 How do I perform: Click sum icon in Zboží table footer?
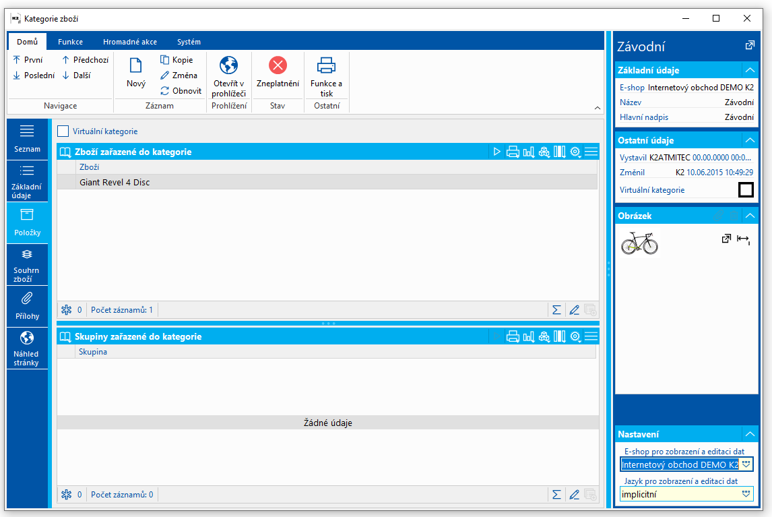coord(556,310)
